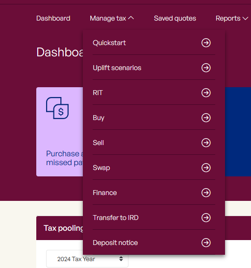Click the arrow icon in the RIT row
The height and width of the screenshot is (268, 251).
206,93
